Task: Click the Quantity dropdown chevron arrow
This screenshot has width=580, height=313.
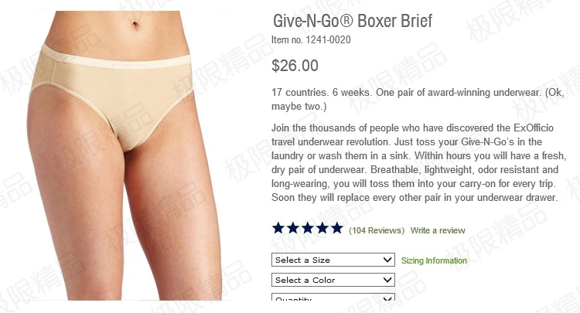Action: pyautogui.click(x=387, y=298)
